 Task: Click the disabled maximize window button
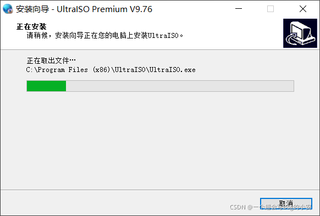point(271,9)
